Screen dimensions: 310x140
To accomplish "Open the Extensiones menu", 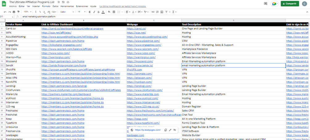I will click(x=82, y=6).
